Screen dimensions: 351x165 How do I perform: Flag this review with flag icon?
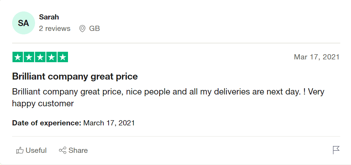[x=336, y=150]
